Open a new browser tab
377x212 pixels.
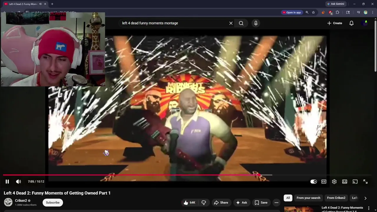click(52, 4)
